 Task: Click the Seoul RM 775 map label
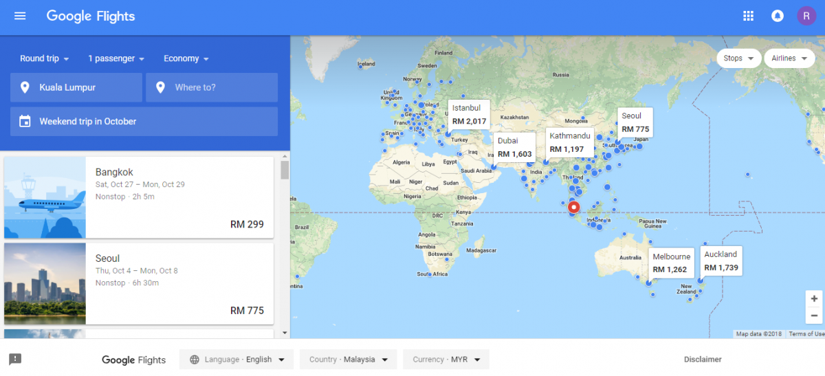635,122
